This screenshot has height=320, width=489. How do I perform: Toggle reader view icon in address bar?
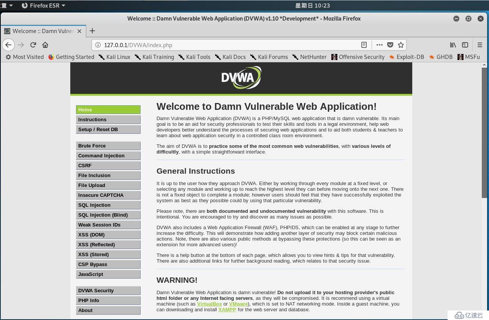point(364,45)
